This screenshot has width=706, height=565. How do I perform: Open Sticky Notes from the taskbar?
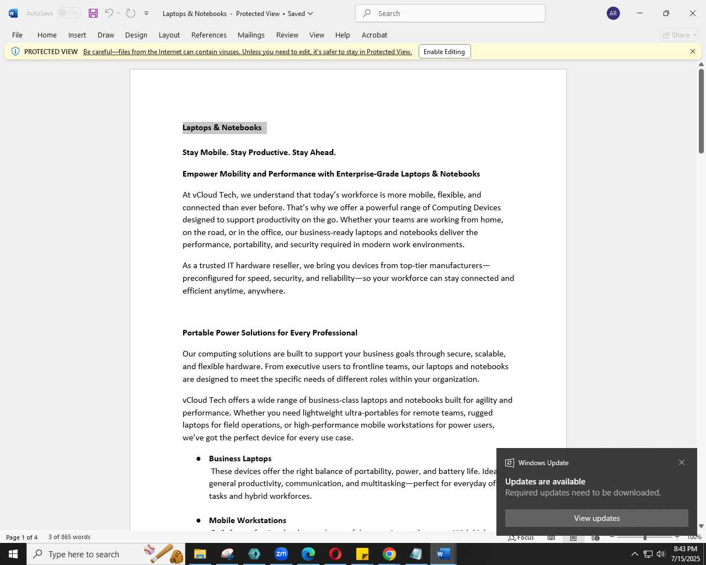(x=362, y=554)
